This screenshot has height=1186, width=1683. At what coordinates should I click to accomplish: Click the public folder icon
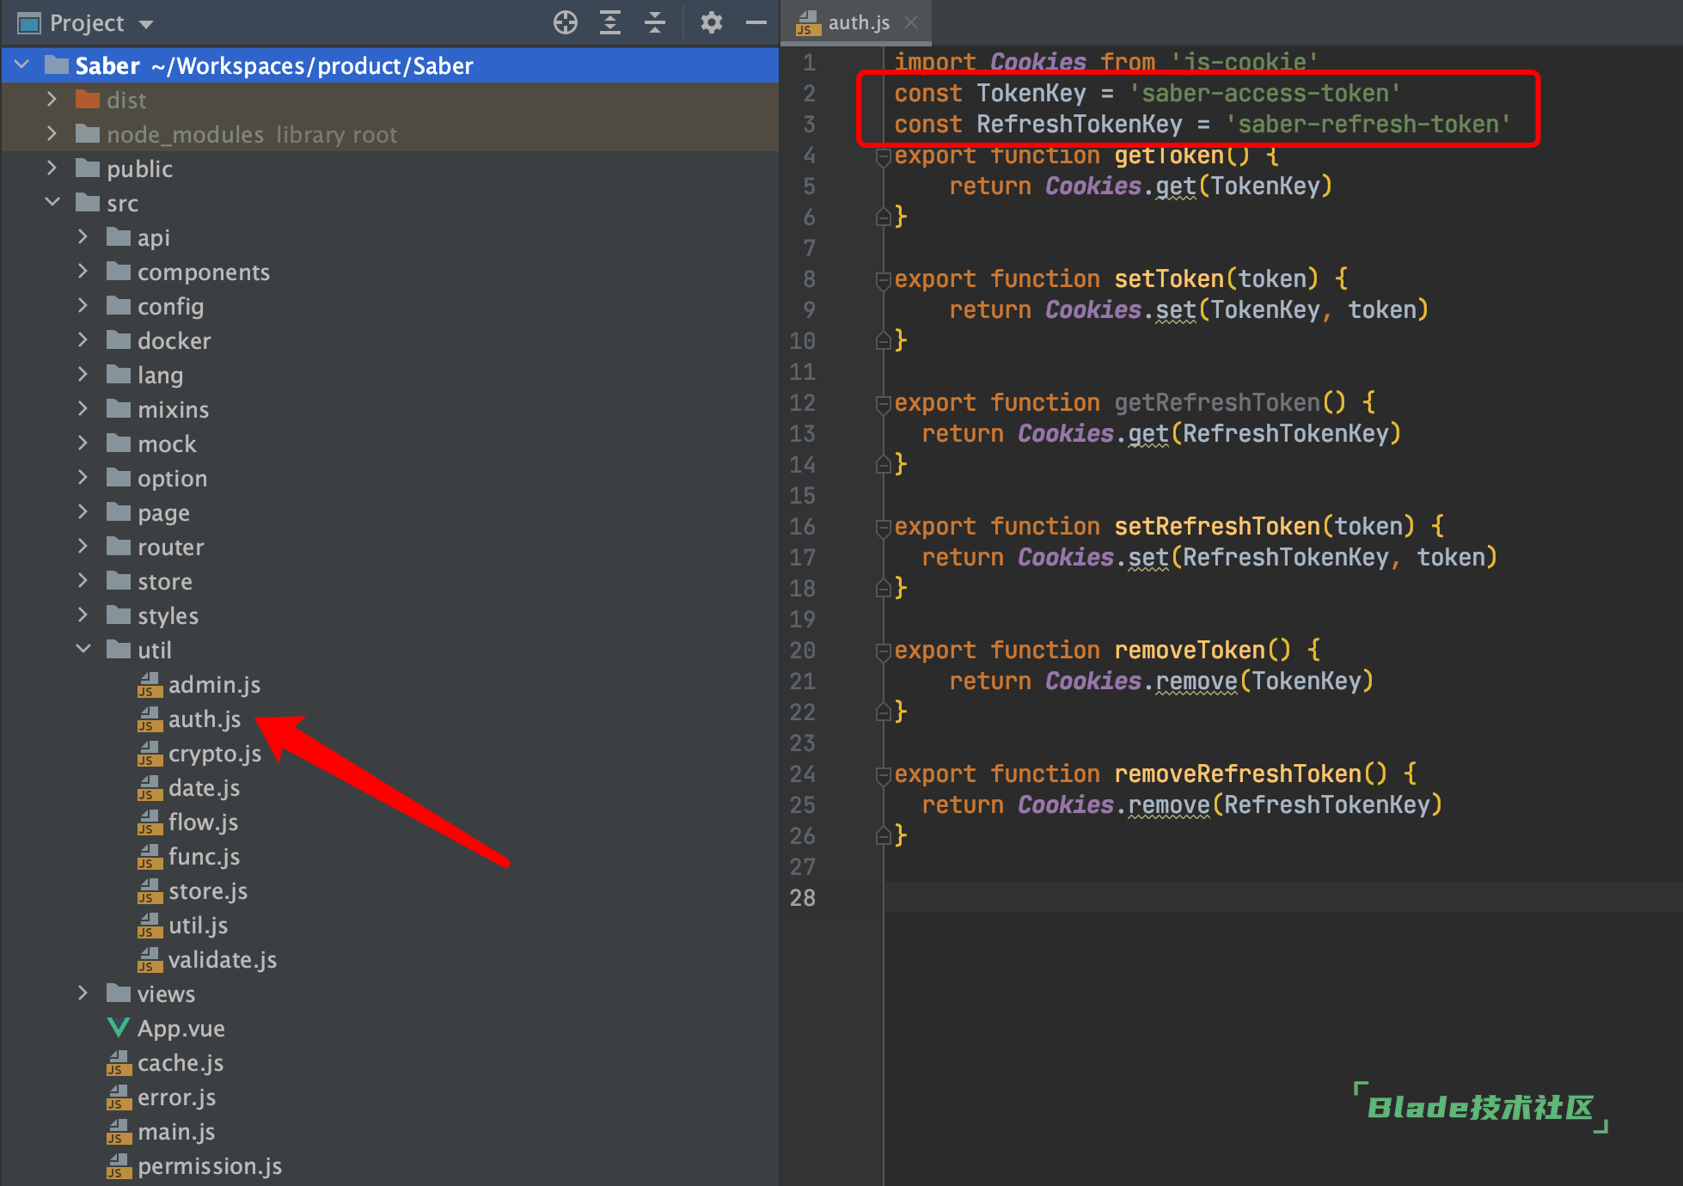click(x=88, y=168)
